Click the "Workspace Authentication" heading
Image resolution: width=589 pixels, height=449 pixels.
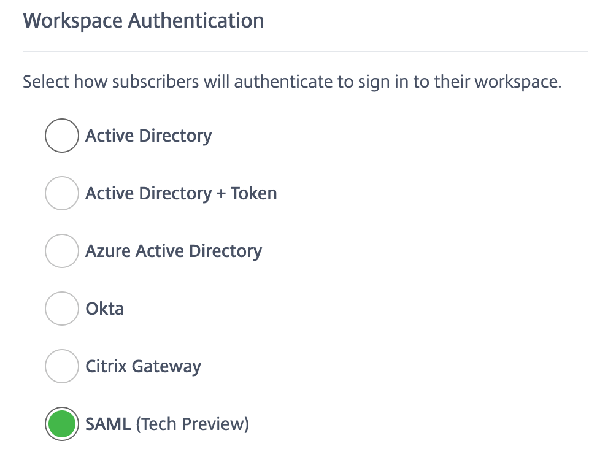pyautogui.click(x=144, y=21)
